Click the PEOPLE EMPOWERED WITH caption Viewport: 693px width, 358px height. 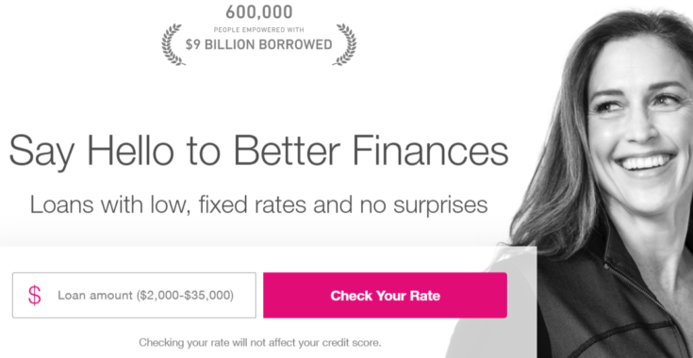coord(259,30)
